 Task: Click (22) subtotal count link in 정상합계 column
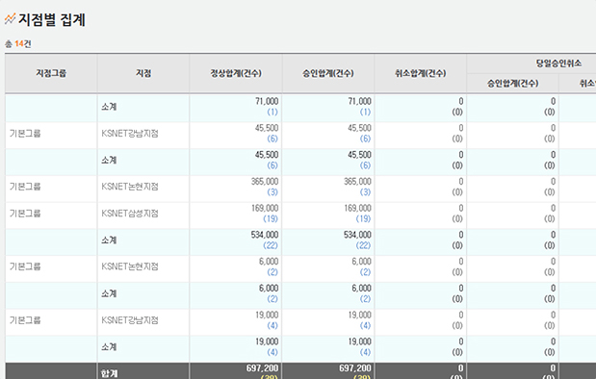click(x=271, y=245)
